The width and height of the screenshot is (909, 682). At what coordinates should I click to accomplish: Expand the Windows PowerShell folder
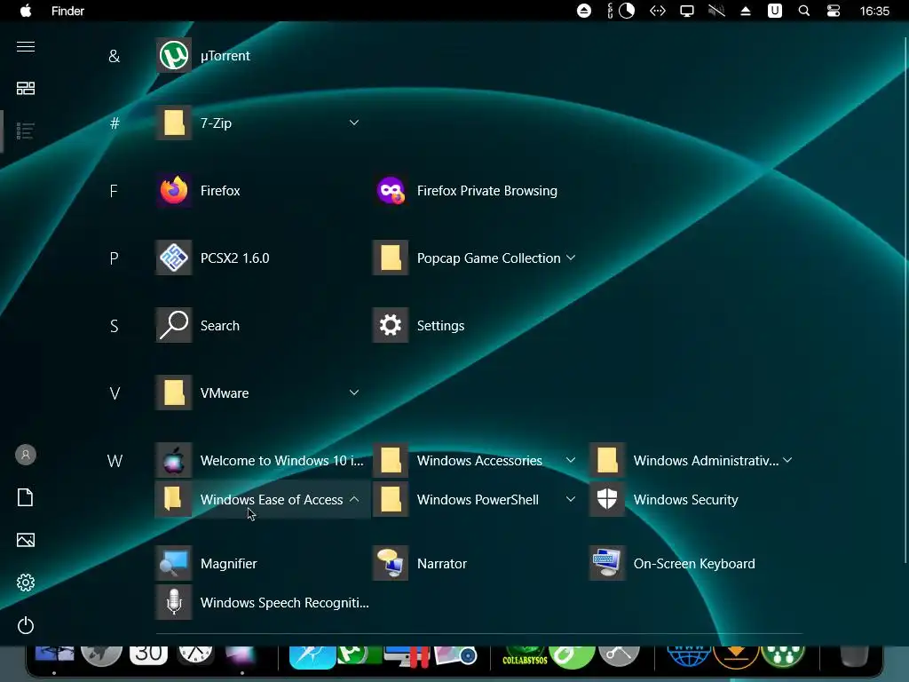(571, 499)
